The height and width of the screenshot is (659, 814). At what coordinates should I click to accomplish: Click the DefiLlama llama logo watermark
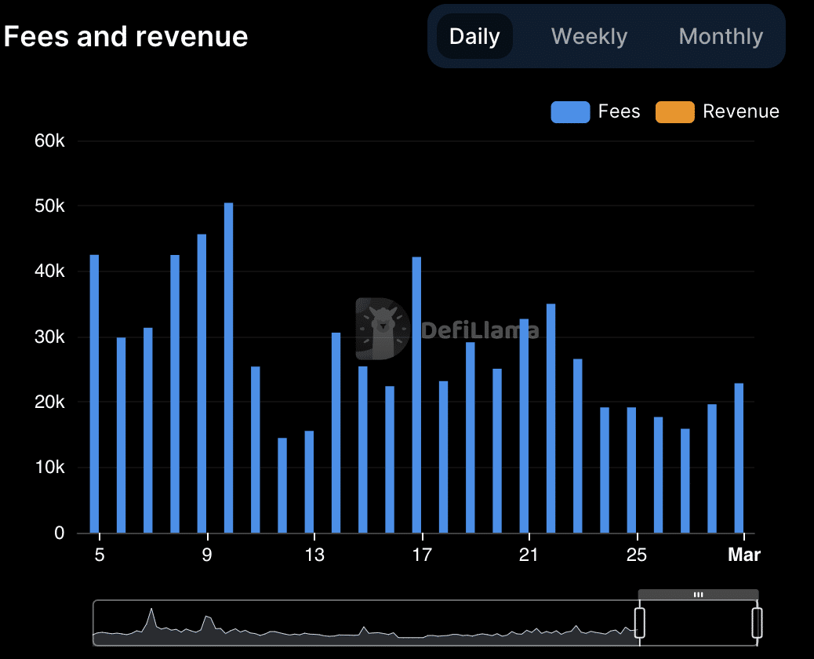click(x=382, y=328)
